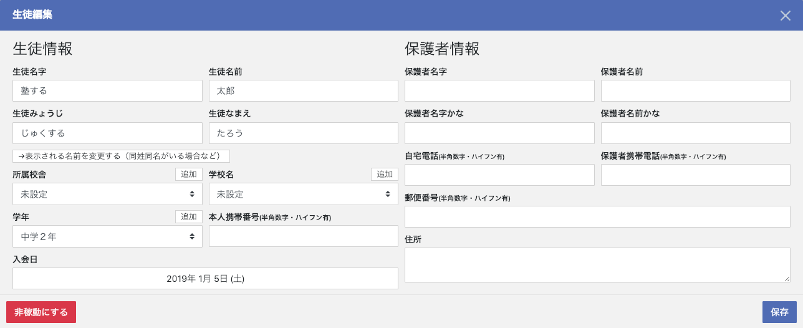
Task: Edit the 生徒なまえ field with たろう
Action: click(x=304, y=133)
